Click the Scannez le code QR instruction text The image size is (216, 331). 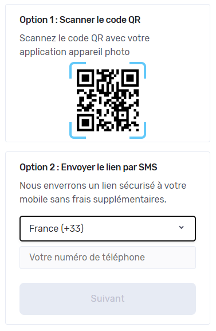pos(85,45)
